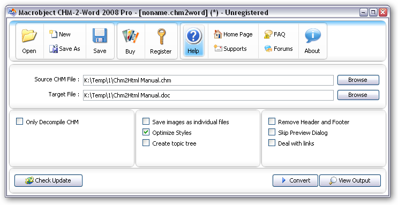Browse for the Source CHM File
The height and width of the screenshot is (205, 398).
coord(358,80)
